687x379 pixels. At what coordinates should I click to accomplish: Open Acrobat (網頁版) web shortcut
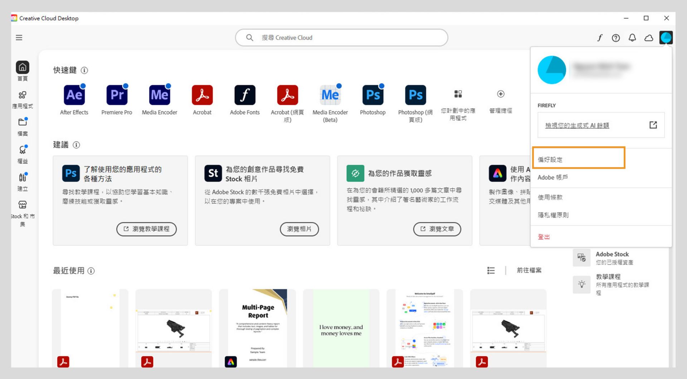[287, 104]
